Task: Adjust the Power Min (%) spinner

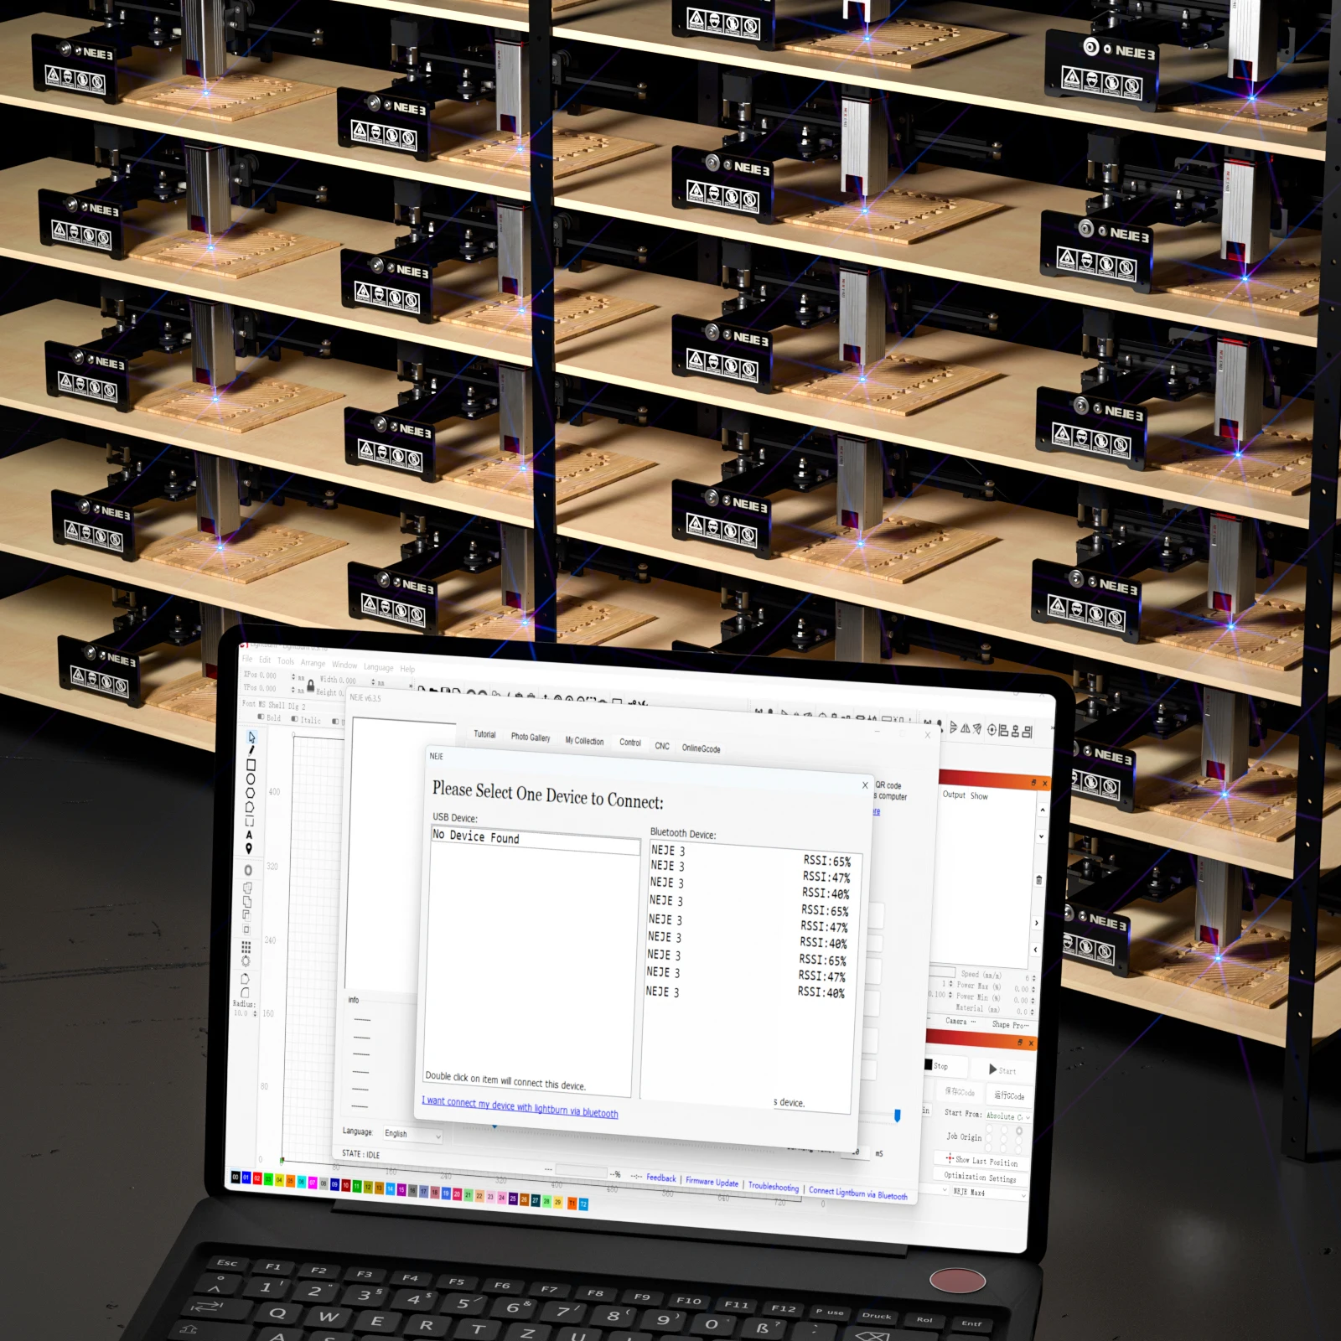Action: pos(1033,1000)
